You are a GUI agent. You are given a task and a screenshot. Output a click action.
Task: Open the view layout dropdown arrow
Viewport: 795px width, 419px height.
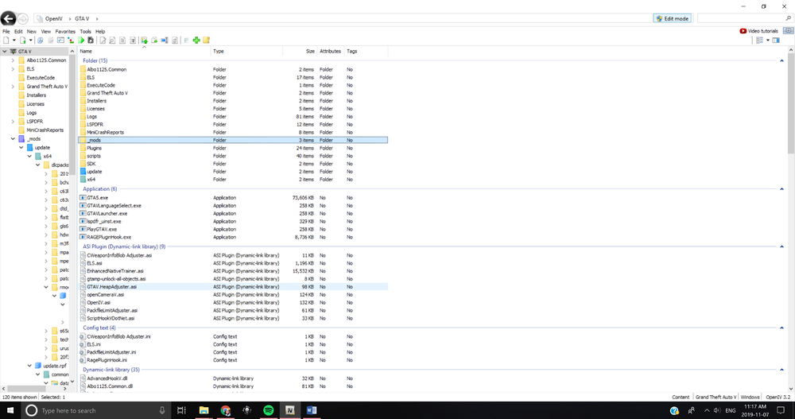click(x=767, y=40)
